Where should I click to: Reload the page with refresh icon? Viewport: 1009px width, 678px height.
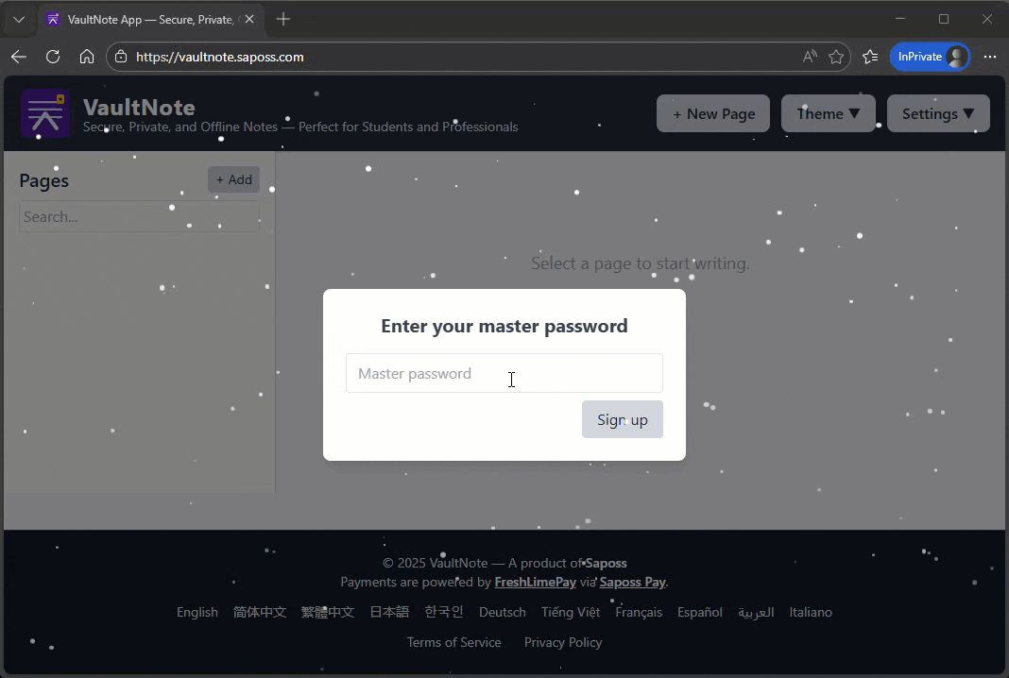pyautogui.click(x=53, y=57)
